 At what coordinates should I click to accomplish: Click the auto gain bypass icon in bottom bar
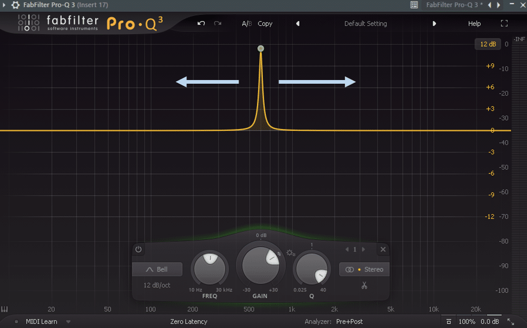point(449,322)
